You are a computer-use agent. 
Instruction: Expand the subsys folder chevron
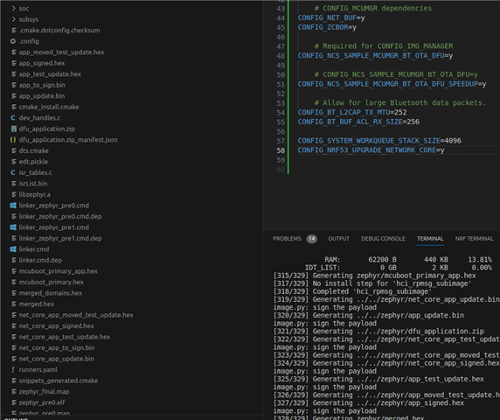click(x=13, y=19)
